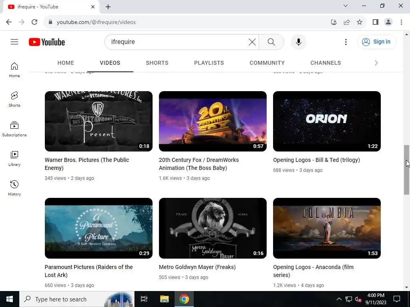
Task: Click the scrollbar down arrow
Action: tap(406, 287)
